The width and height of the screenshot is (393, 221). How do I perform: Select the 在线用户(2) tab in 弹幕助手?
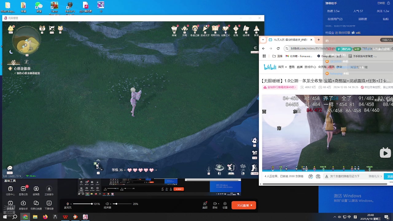click(335, 19)
